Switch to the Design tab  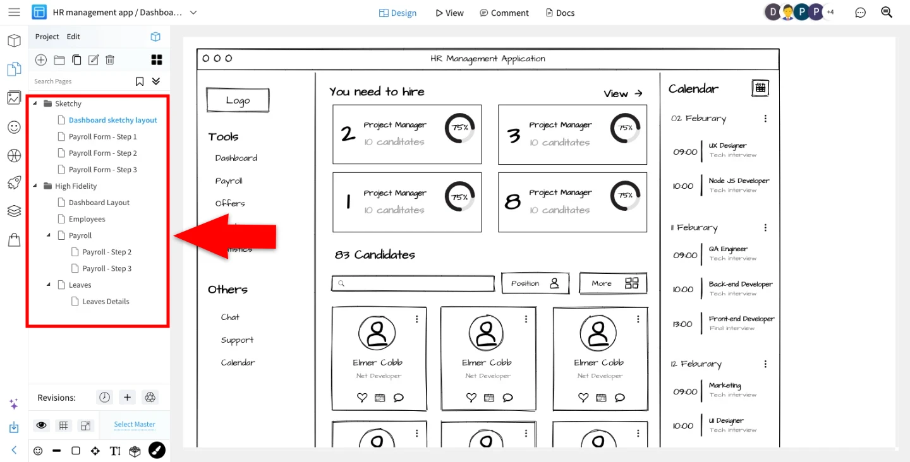[x=398, y=13]
